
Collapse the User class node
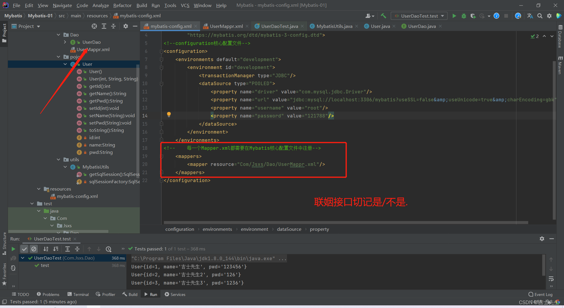65,64
